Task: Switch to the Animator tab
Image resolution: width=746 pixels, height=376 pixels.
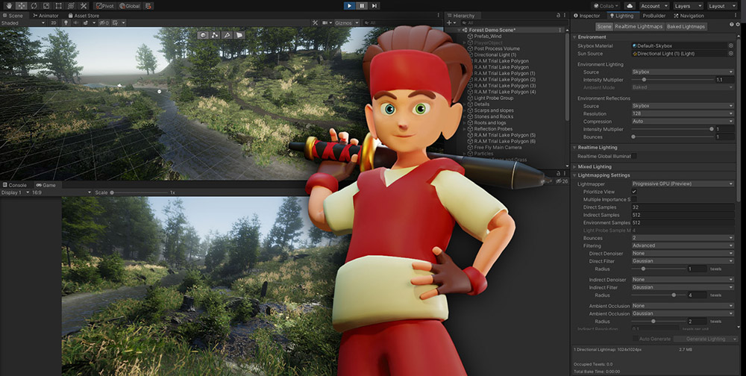Action: [46, 16]
